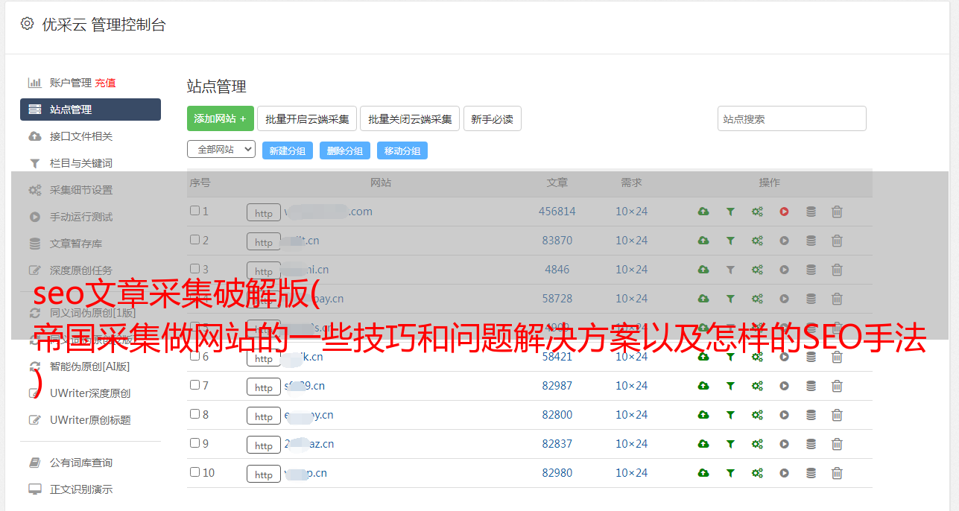This screenshot has width=959, height=511.
Task: Open database icon in row 2
Action: click(811, 241)
